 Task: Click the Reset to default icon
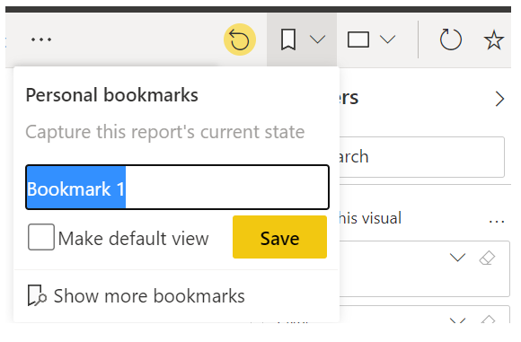[240, 39]
